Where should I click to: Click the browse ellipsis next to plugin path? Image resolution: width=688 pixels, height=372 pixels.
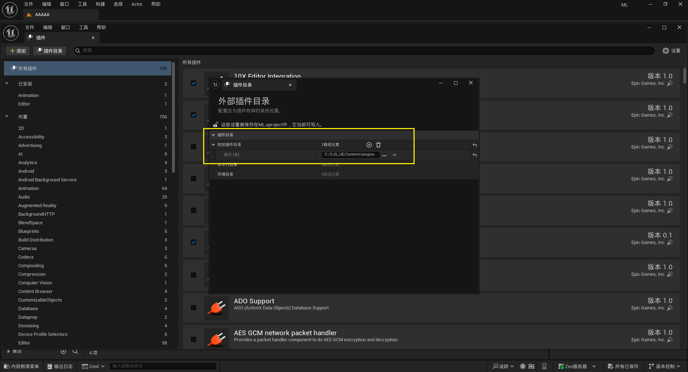point(384,155)
